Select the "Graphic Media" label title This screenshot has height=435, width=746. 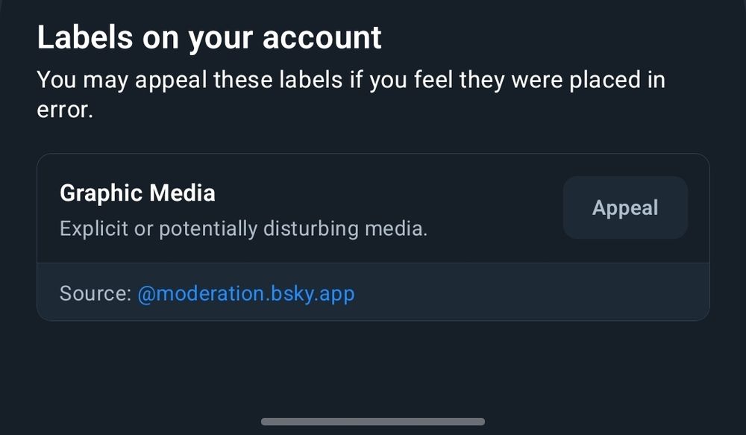tap(137, 193)
